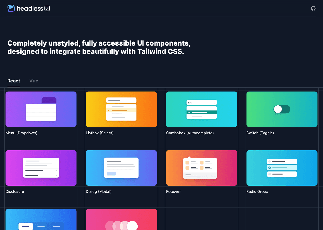
Task: Click the Dialog (Modal) text link
Action: [x=99, y=191]
